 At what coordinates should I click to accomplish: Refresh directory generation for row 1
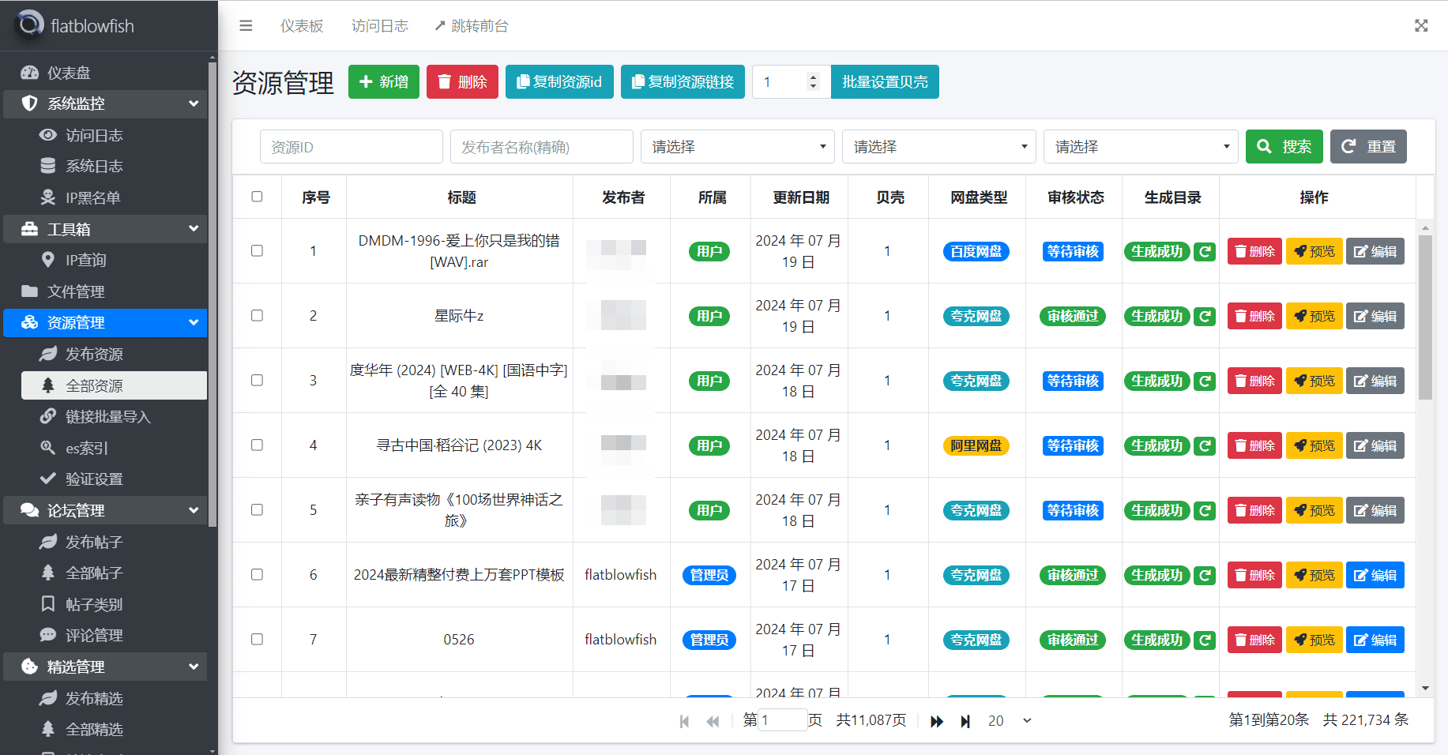tap(1205, 252)
